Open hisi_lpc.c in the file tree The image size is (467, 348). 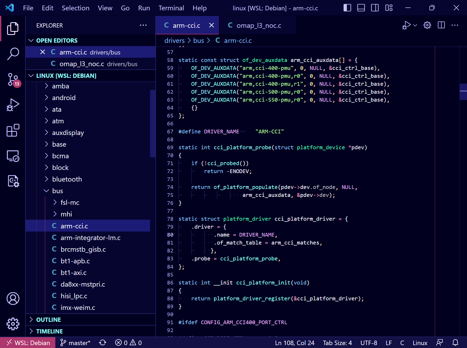coord(88,296)
